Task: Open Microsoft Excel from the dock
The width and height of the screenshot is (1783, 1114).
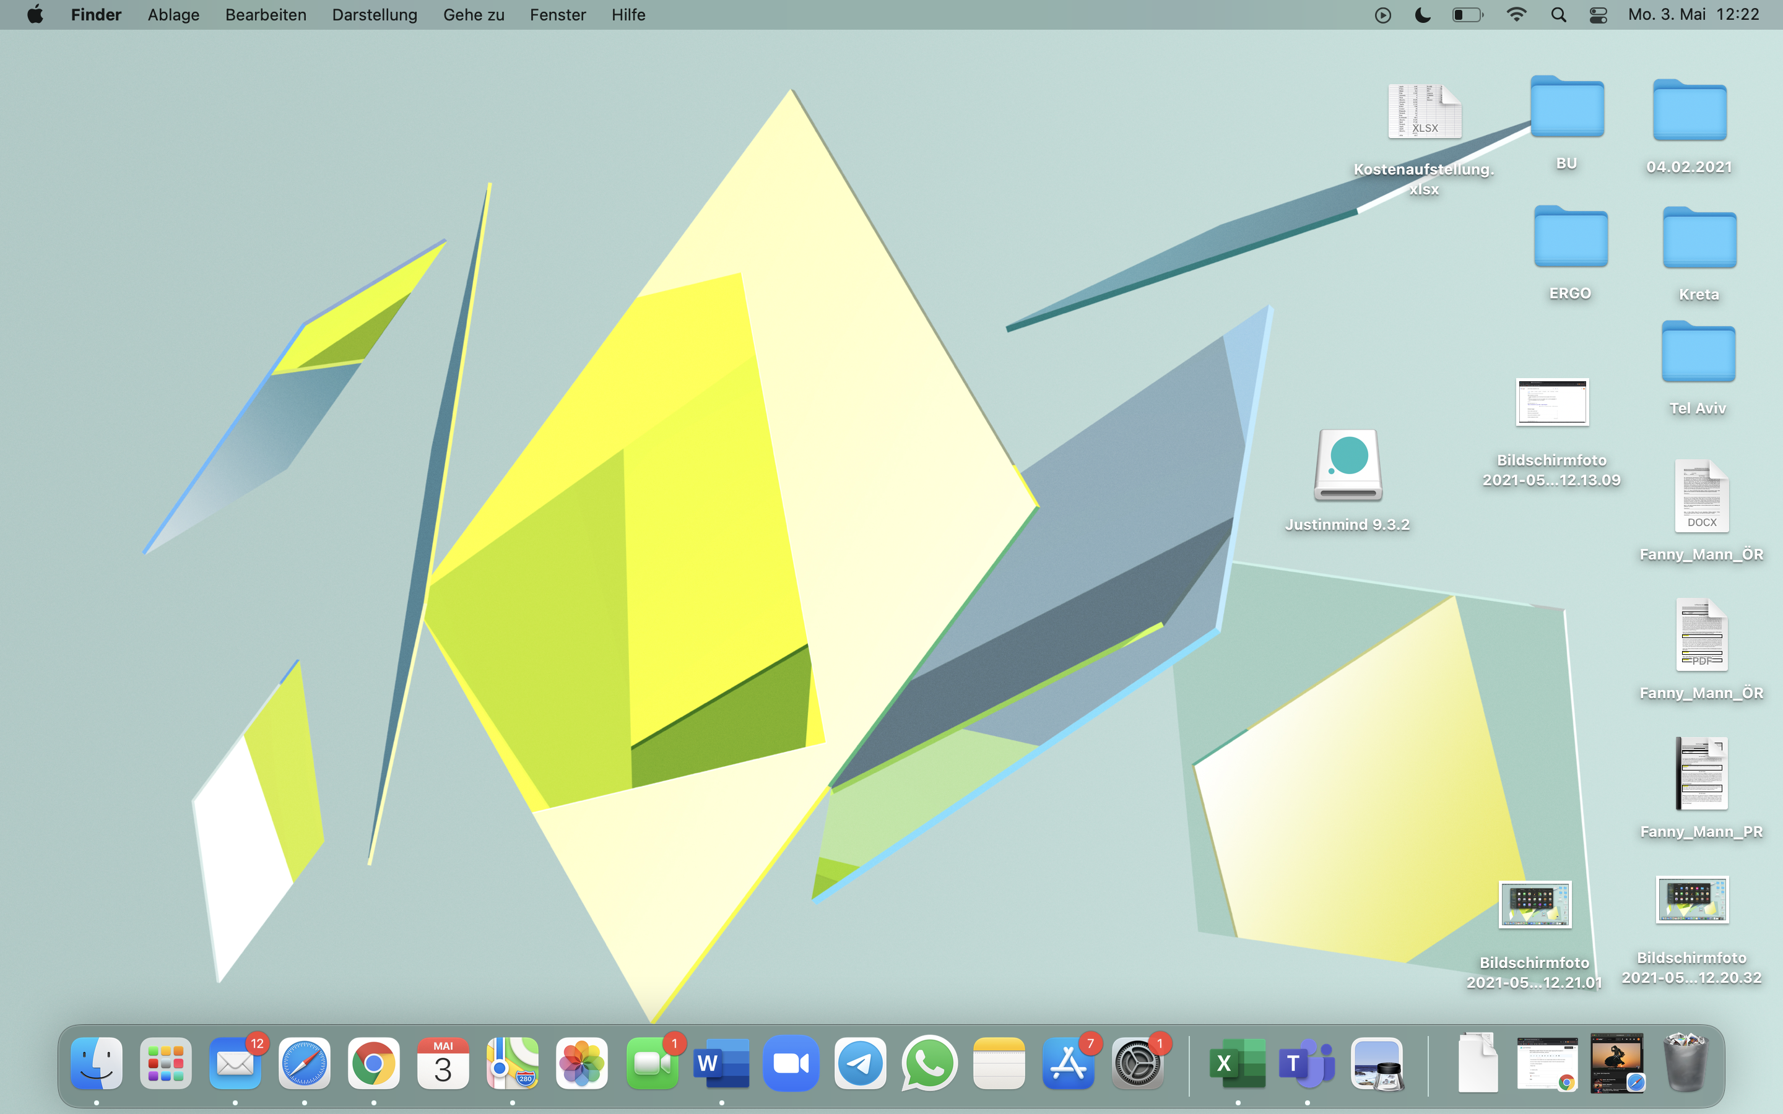Action: coord(1237,1063)
